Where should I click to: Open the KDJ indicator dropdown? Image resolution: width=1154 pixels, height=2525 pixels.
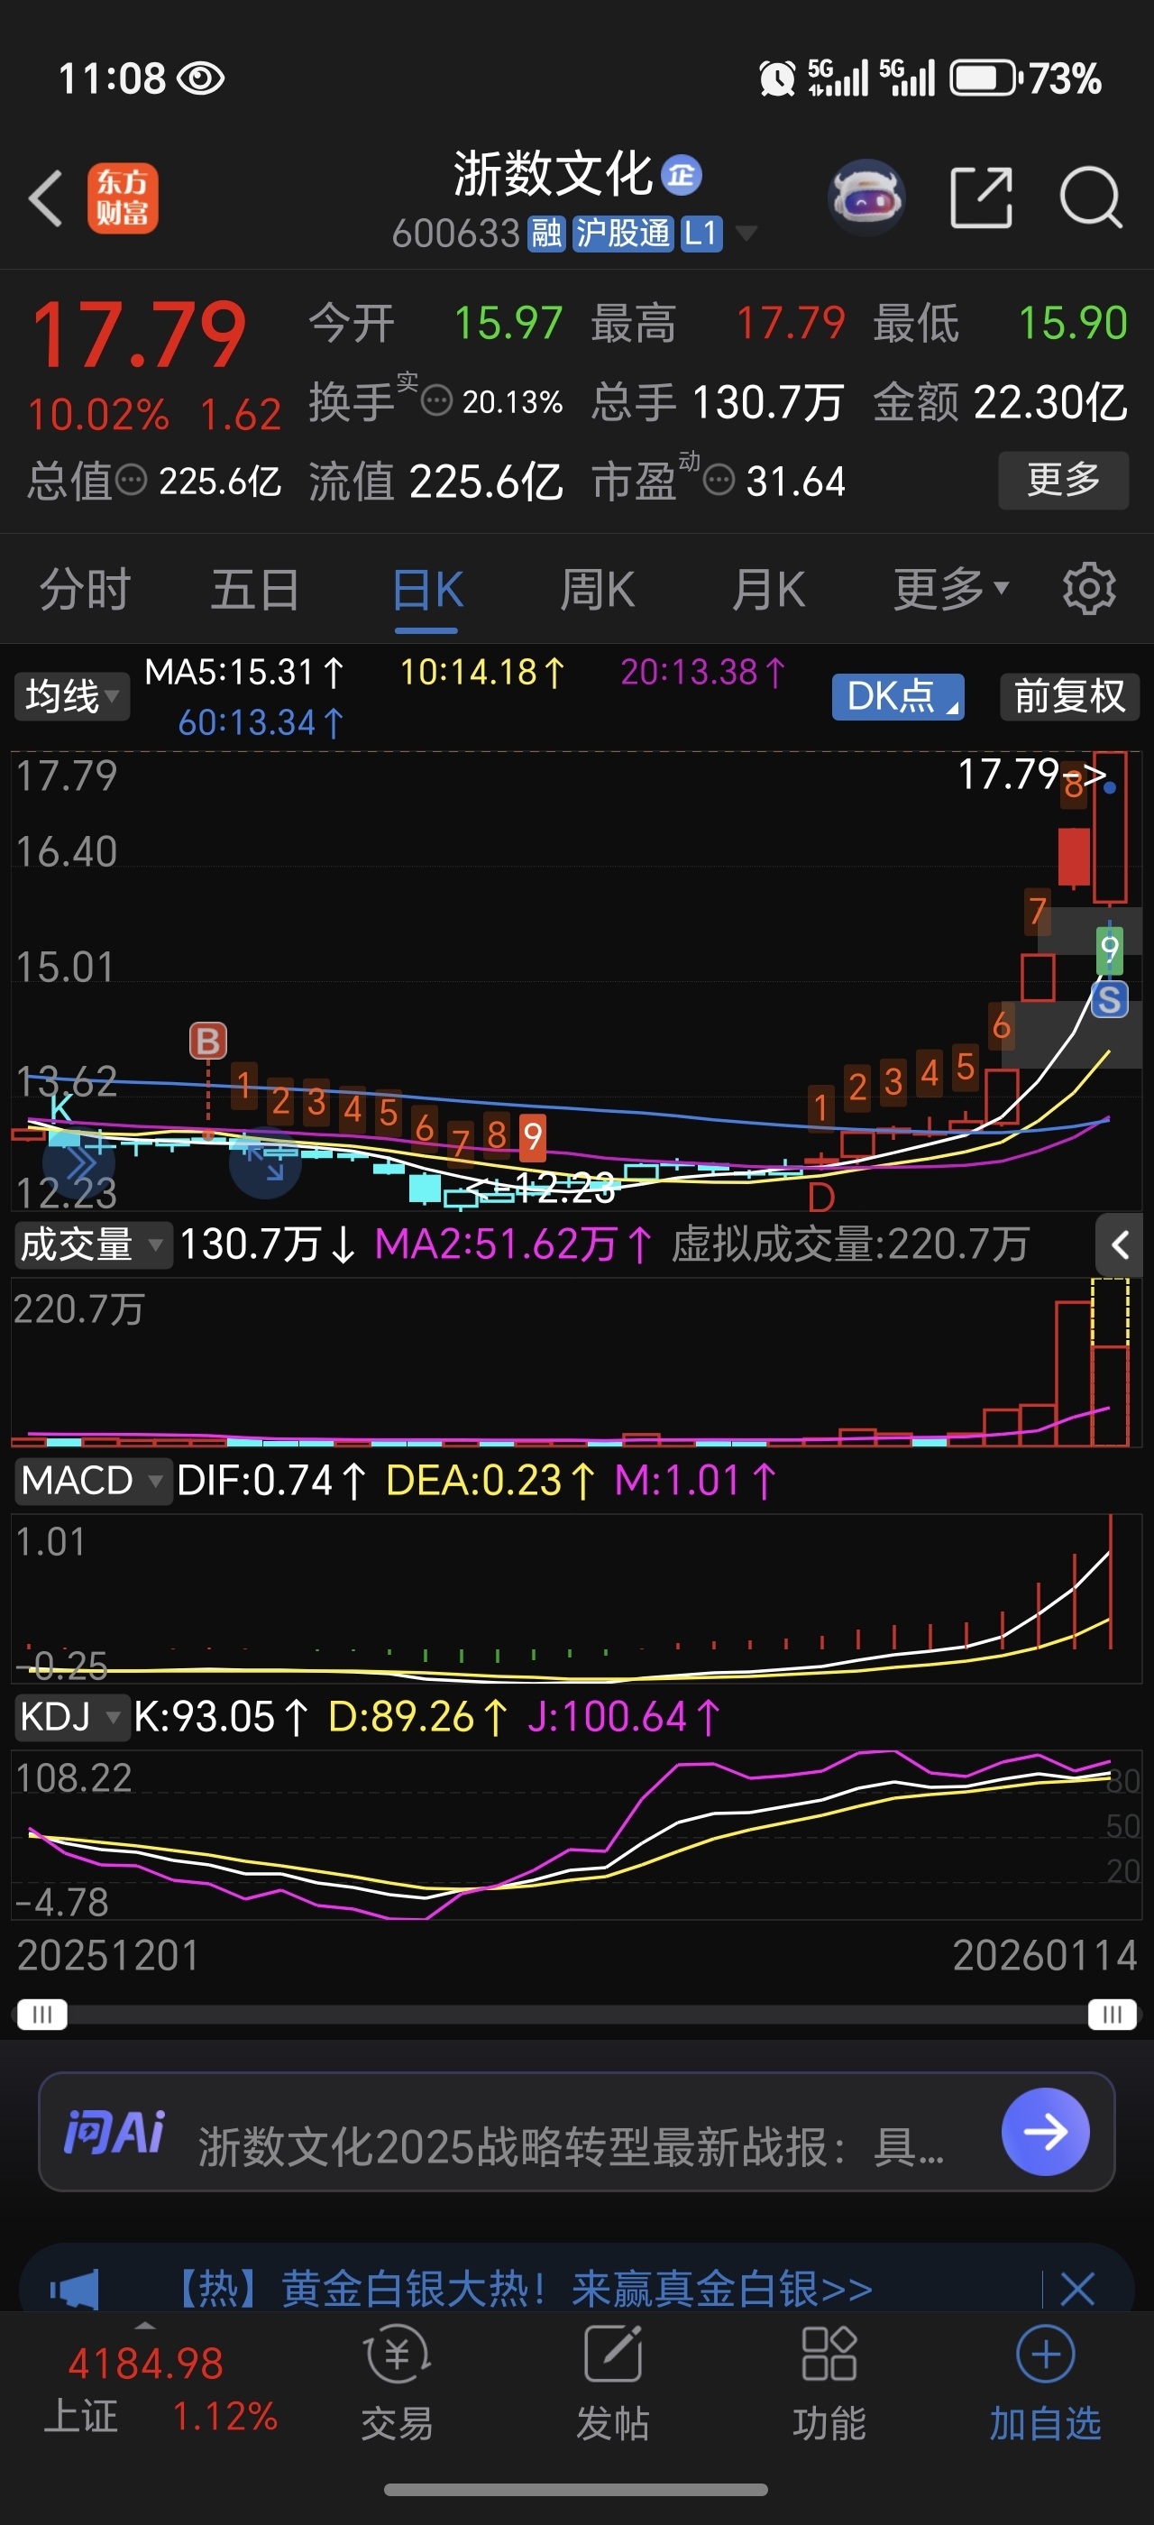click(71, 1717)
